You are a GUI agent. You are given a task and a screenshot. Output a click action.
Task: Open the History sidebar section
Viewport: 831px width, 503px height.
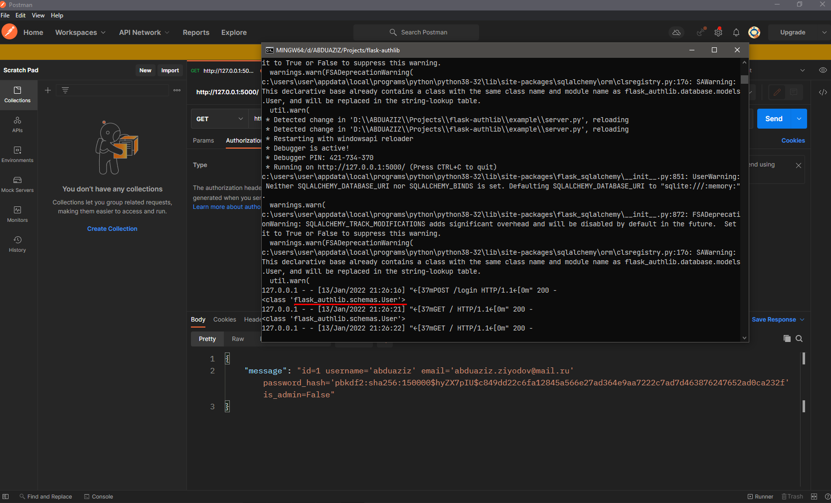pos(17,244)
